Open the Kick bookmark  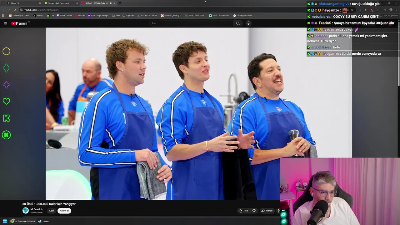coord(51,16)
